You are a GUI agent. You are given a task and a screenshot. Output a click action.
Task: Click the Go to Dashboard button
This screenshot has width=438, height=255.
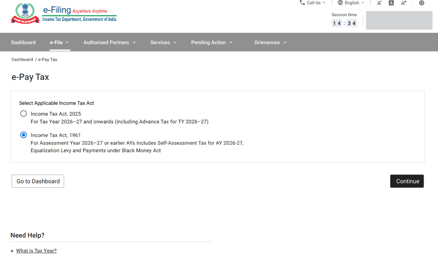tap(38, 181)
